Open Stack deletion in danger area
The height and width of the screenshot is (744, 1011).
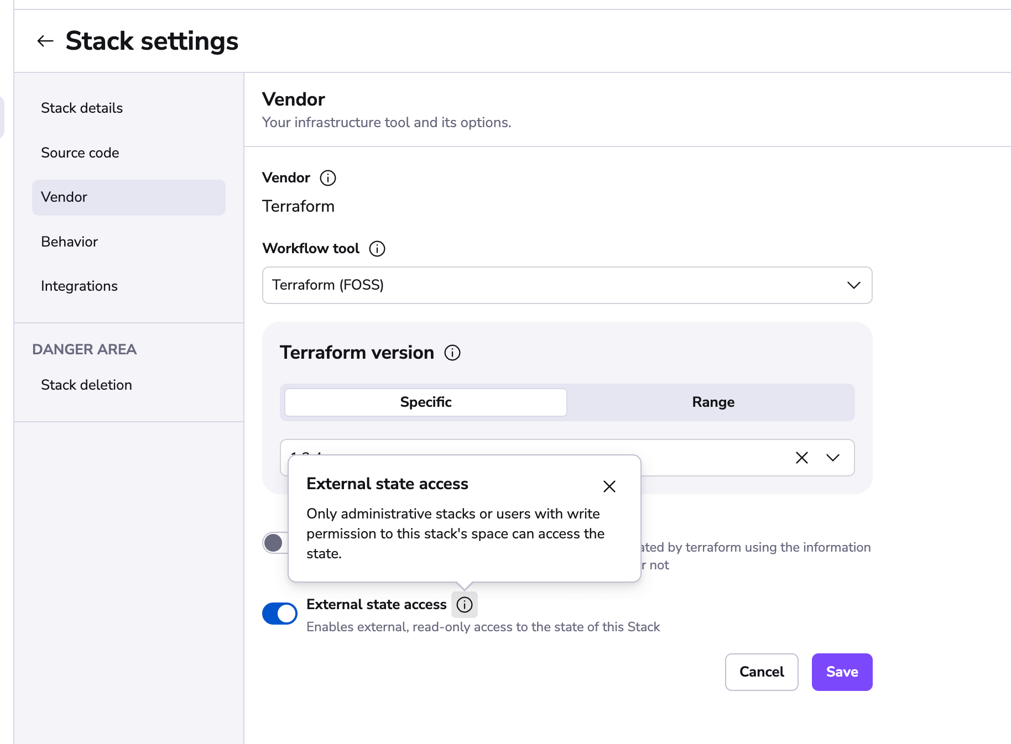pyautogui.click(x=86, y=385)
